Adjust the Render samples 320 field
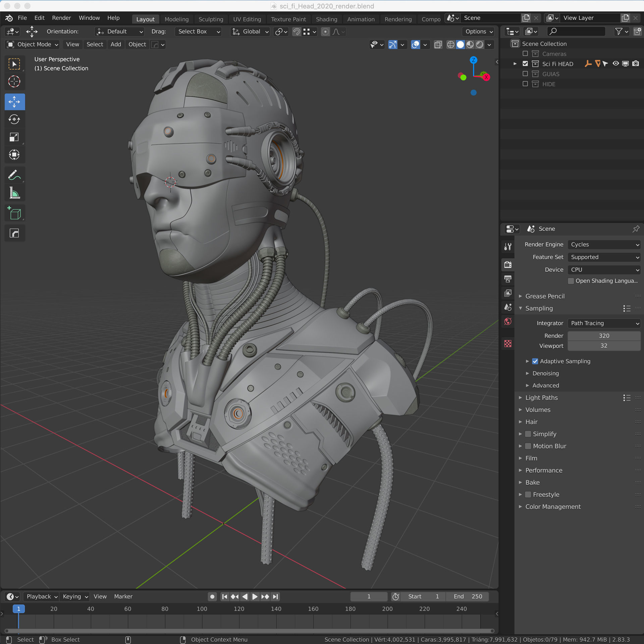Viewport: 644px width, 644px height. tap(604, 336)
